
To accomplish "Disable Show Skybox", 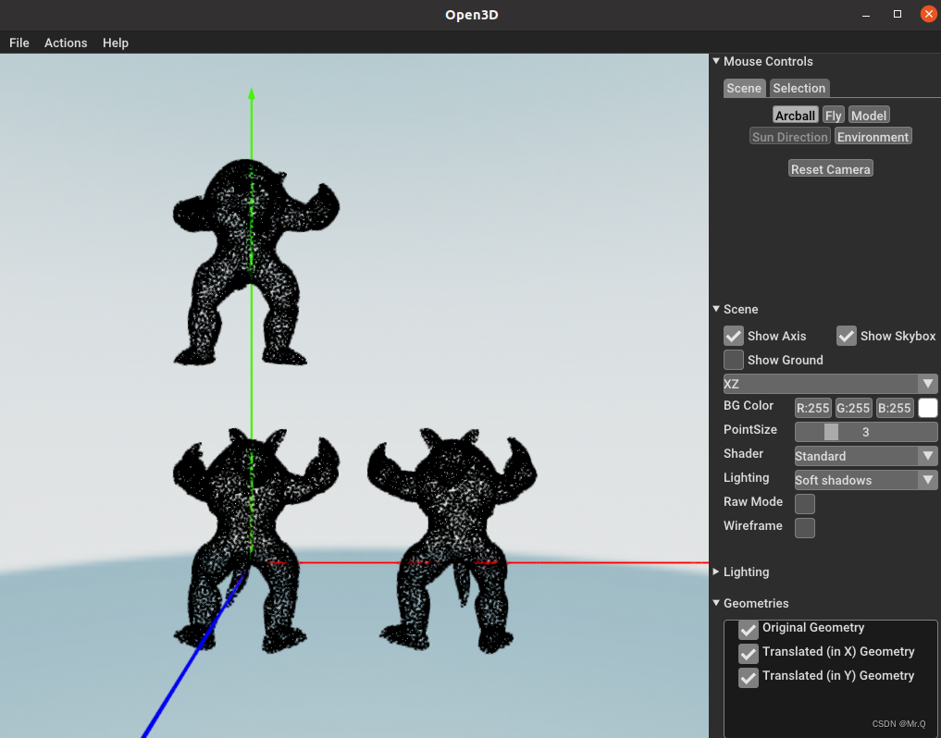I will point(845,336).
